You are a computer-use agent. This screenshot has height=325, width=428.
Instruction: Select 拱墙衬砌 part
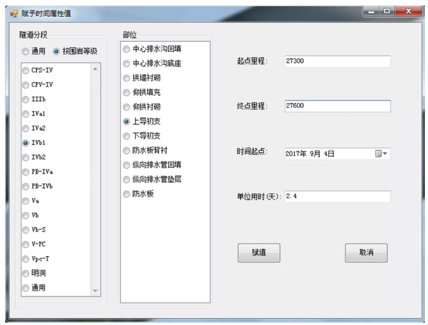tap(127, 78)
